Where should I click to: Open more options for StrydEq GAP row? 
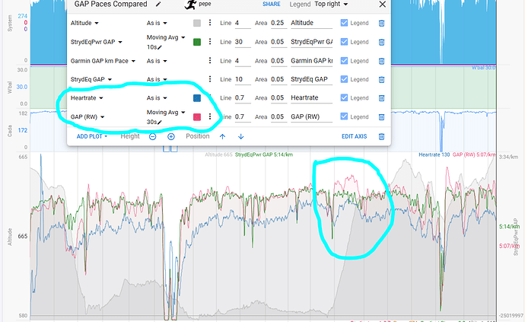click(x=210, y=79)
